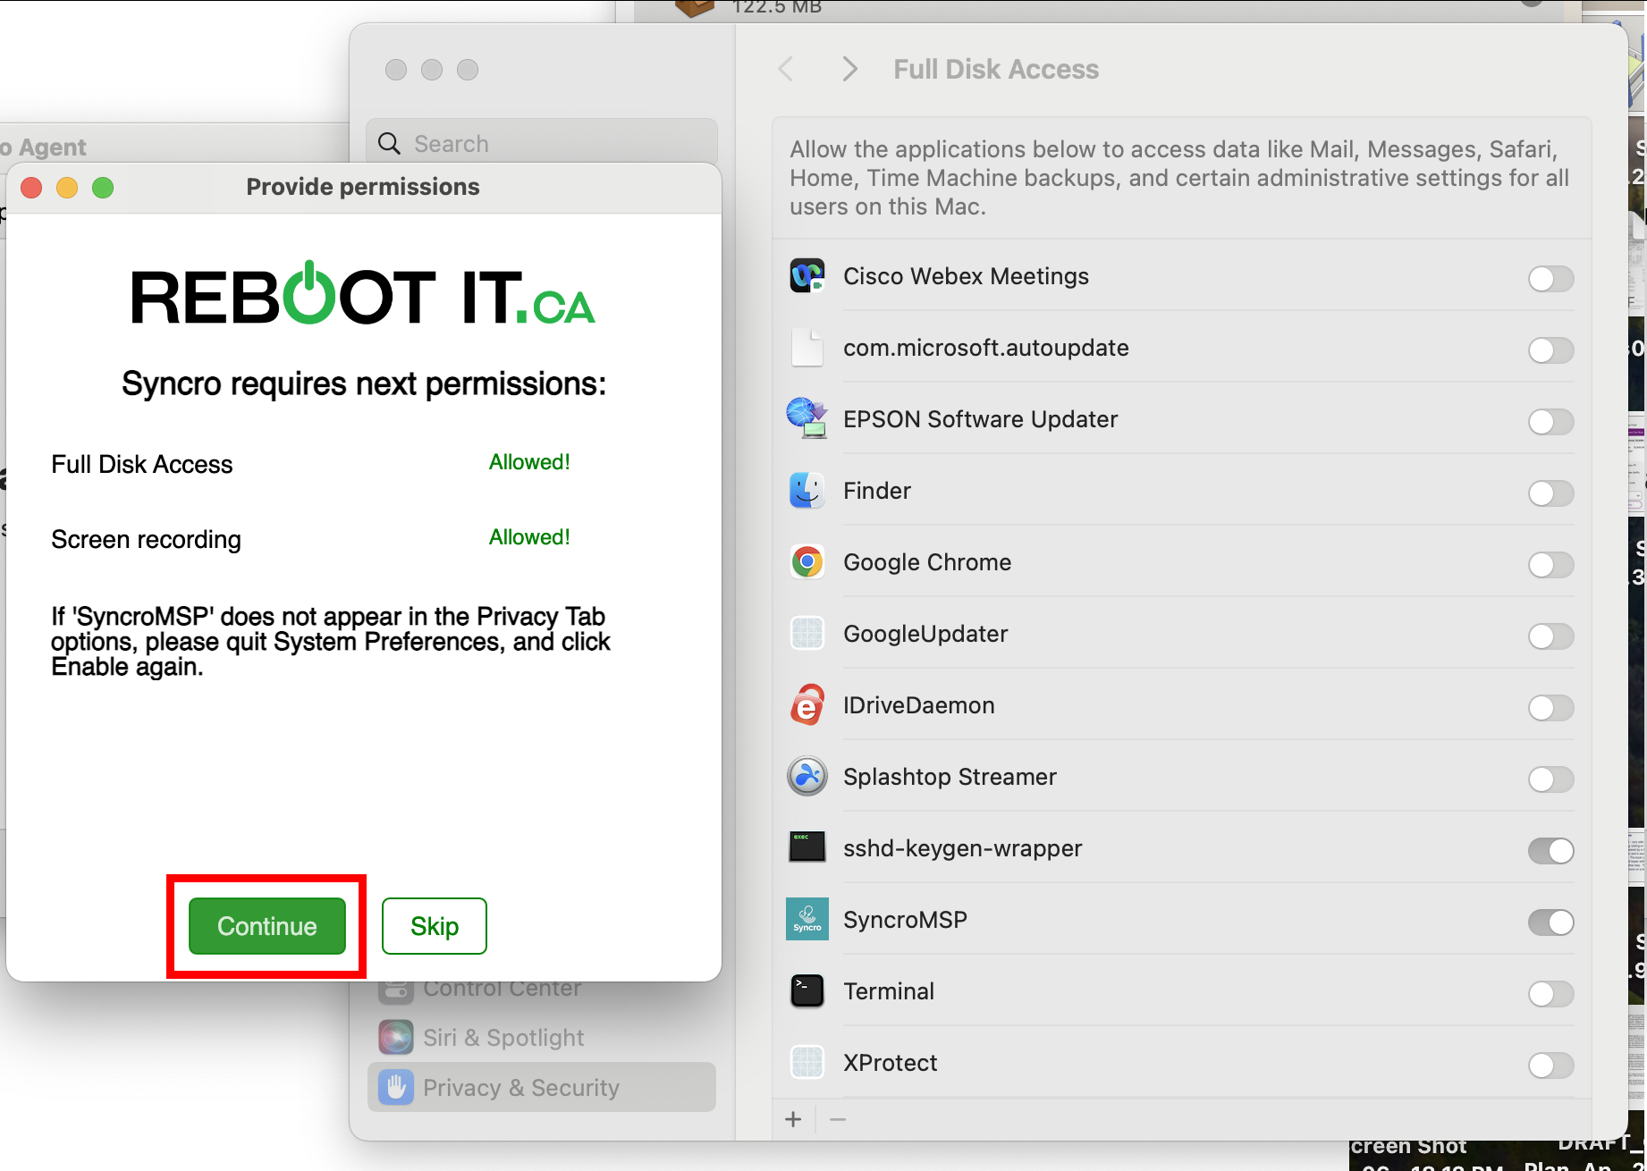The width and height of the screenshot is (1647, 1171).
Task: Toggle Full Disk Access for Cisco Webex Meetings
Action: (x=1550, y=278)
